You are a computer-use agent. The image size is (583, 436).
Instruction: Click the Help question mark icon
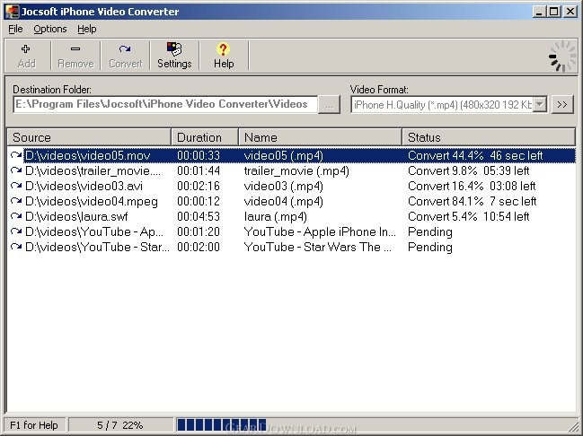pos(224,49)
